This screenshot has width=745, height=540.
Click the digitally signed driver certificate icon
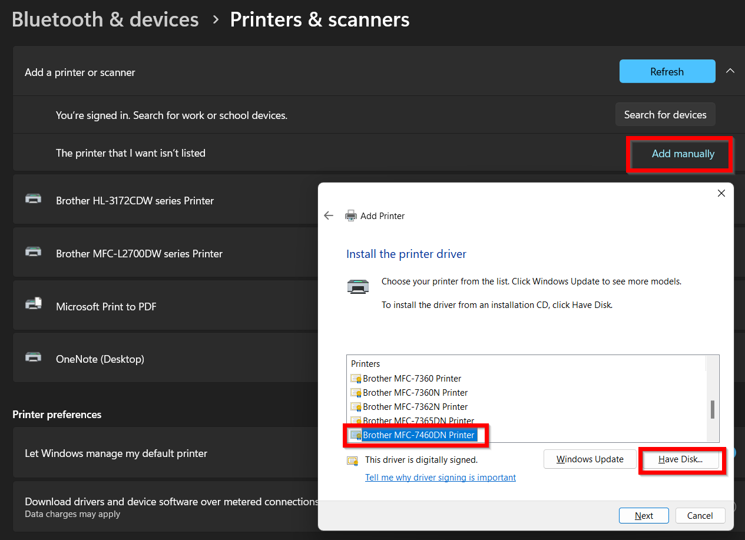352,461
